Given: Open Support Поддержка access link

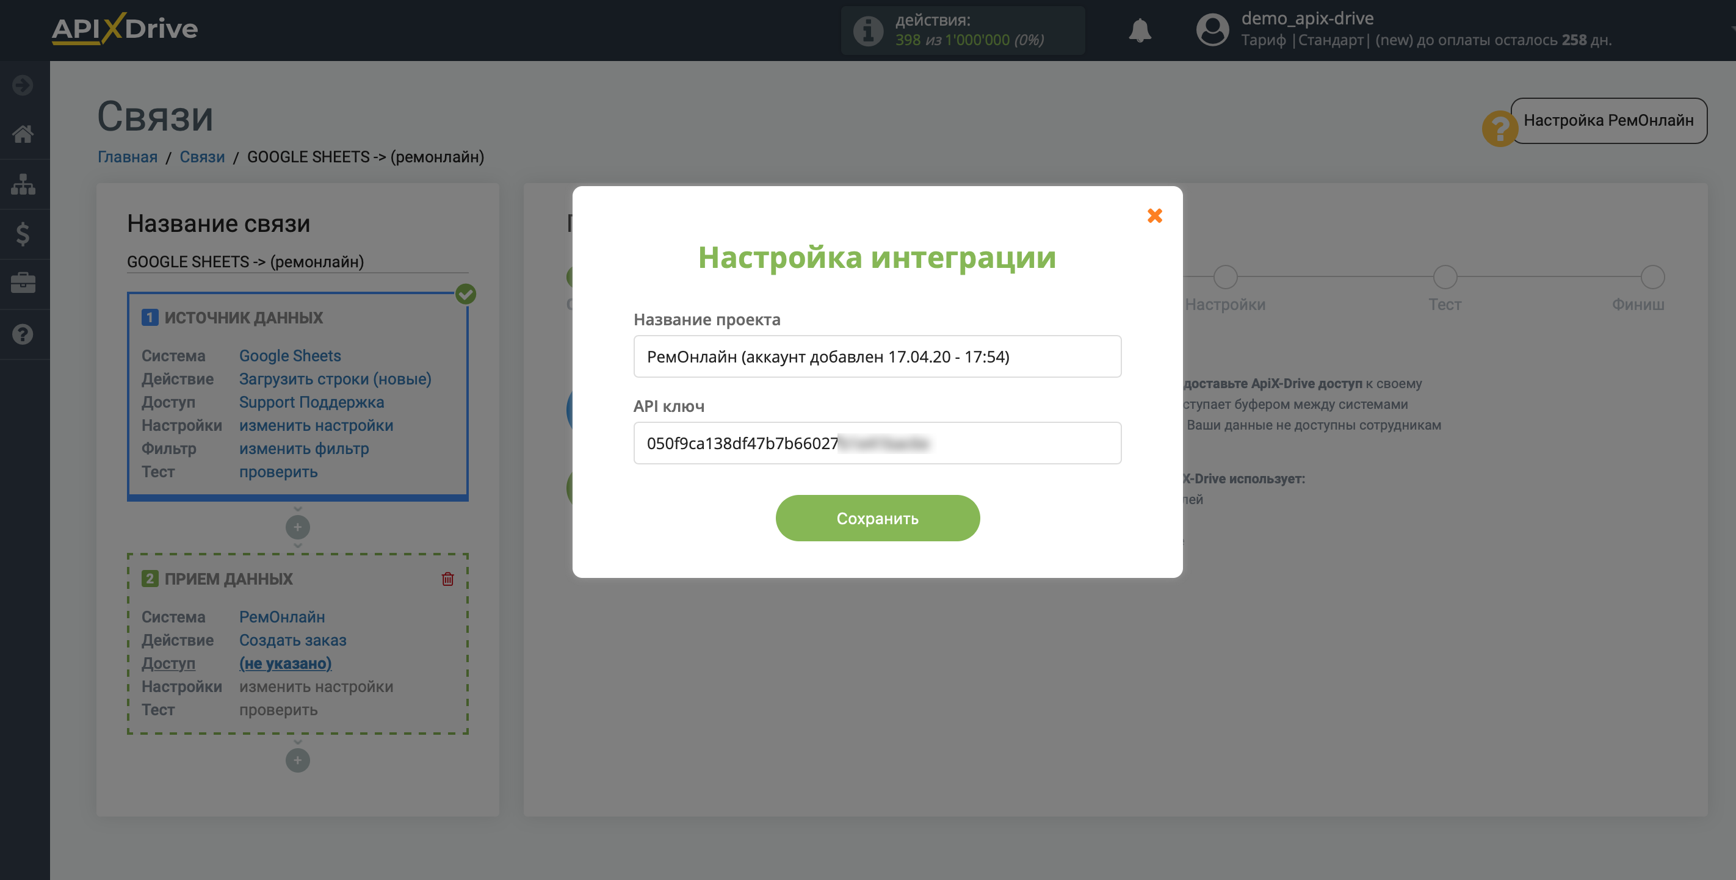Looking at the screenshot, I should coord(311,402).
